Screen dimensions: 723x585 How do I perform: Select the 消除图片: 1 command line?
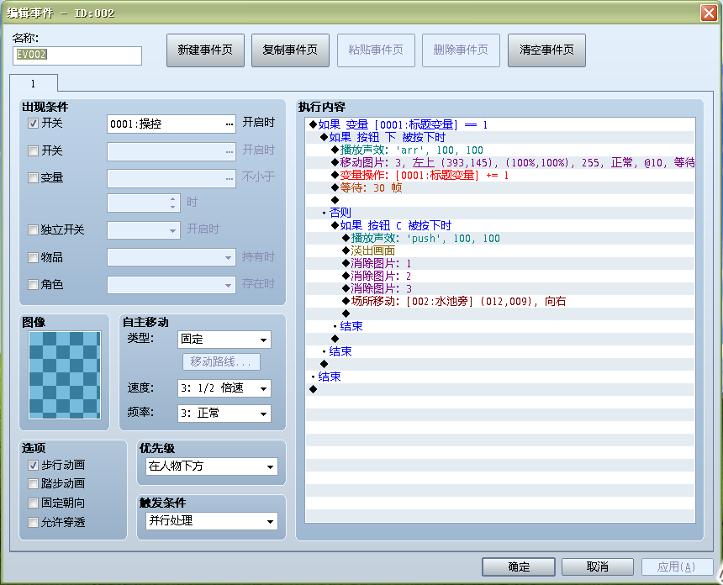pos(500,263)
